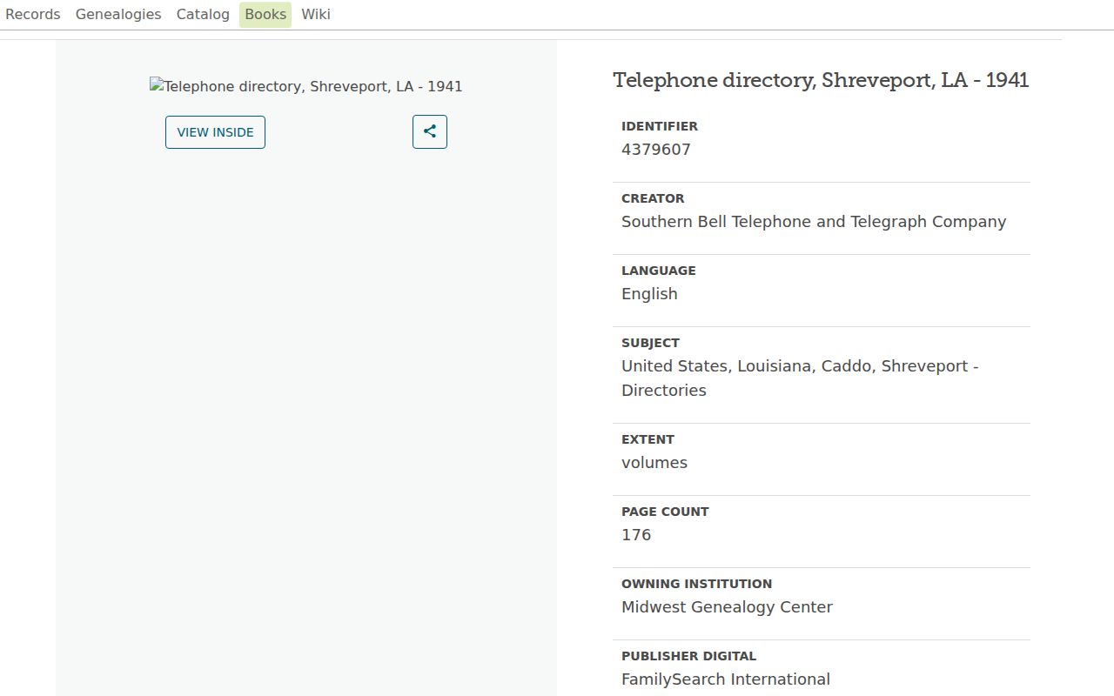Screen dimensions: 1114x696
Task: Click the extent value volumes
Action: (654, 463)
